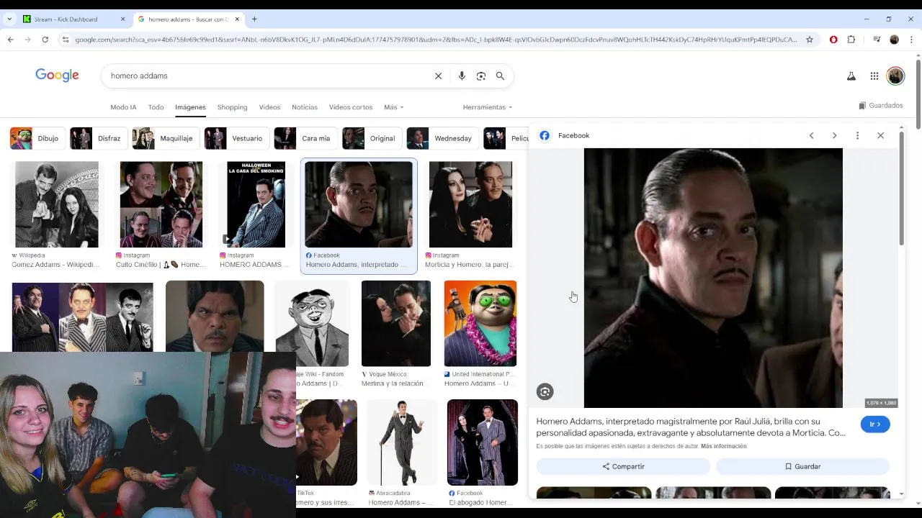
Task: Open Google Lens image search icon
Action: pos(481,76)
